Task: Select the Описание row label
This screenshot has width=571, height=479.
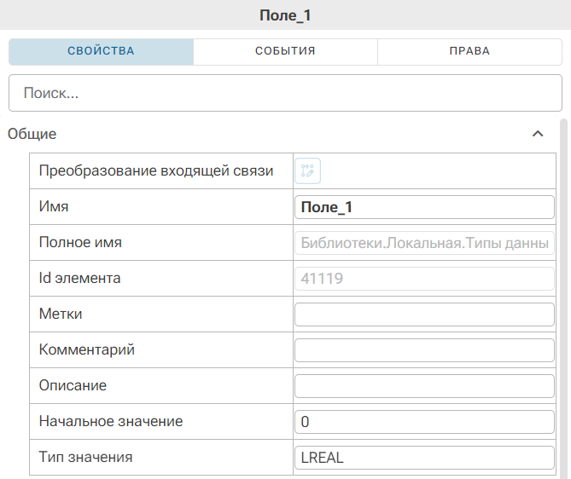Action: 73,385
